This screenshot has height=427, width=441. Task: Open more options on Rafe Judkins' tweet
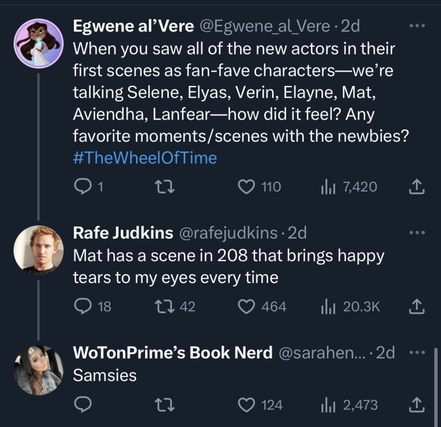[417, 233]
